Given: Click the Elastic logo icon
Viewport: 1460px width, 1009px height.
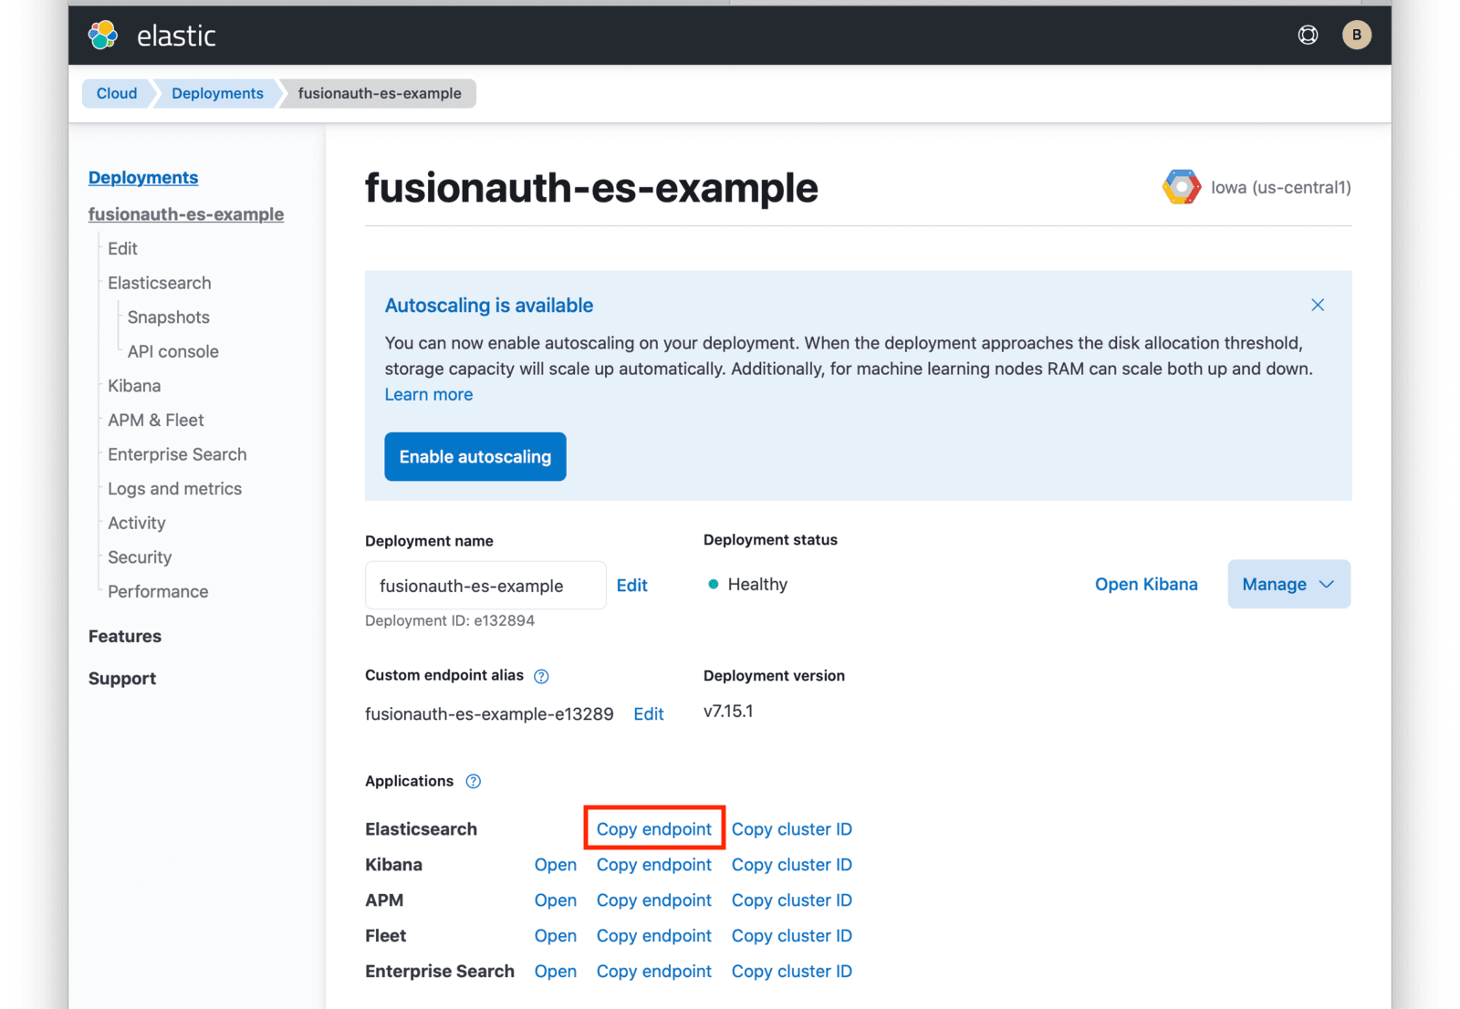Looking at the screenshot, I should [103, 35].
